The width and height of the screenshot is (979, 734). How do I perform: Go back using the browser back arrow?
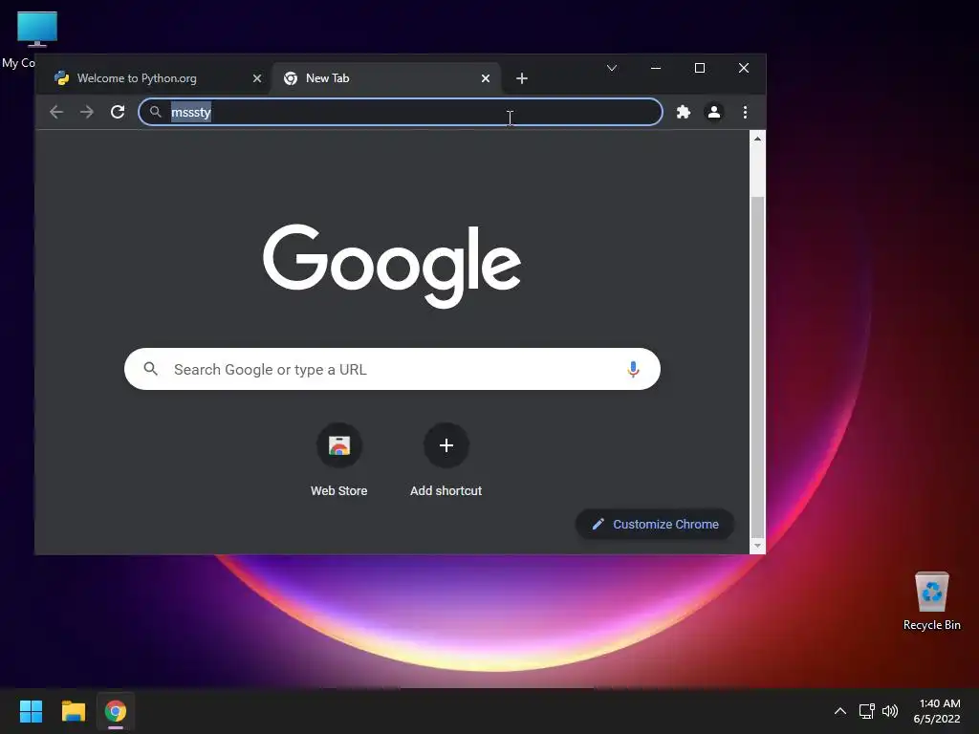pos(56,113)
